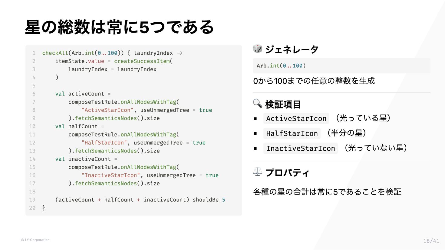
Task: Click the 検証項目 heading
Action: (x=283, y=104)
